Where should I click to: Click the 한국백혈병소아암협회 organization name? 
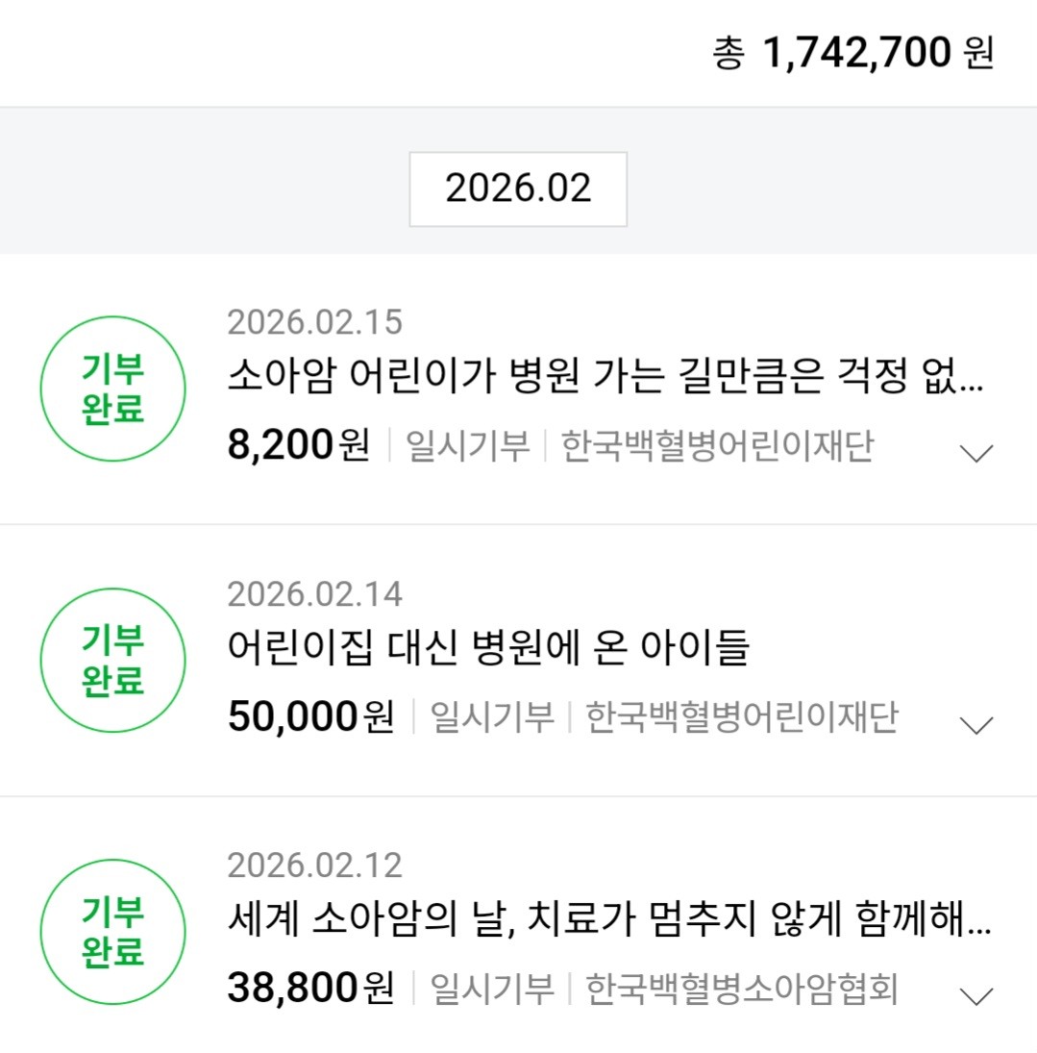[741, 989]
